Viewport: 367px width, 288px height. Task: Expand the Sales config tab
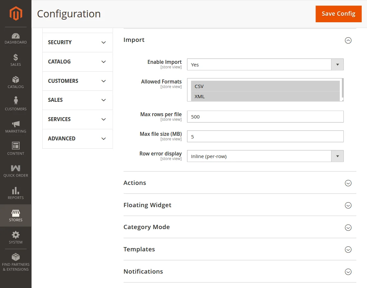pyautogui.click(x=77, y=100)
